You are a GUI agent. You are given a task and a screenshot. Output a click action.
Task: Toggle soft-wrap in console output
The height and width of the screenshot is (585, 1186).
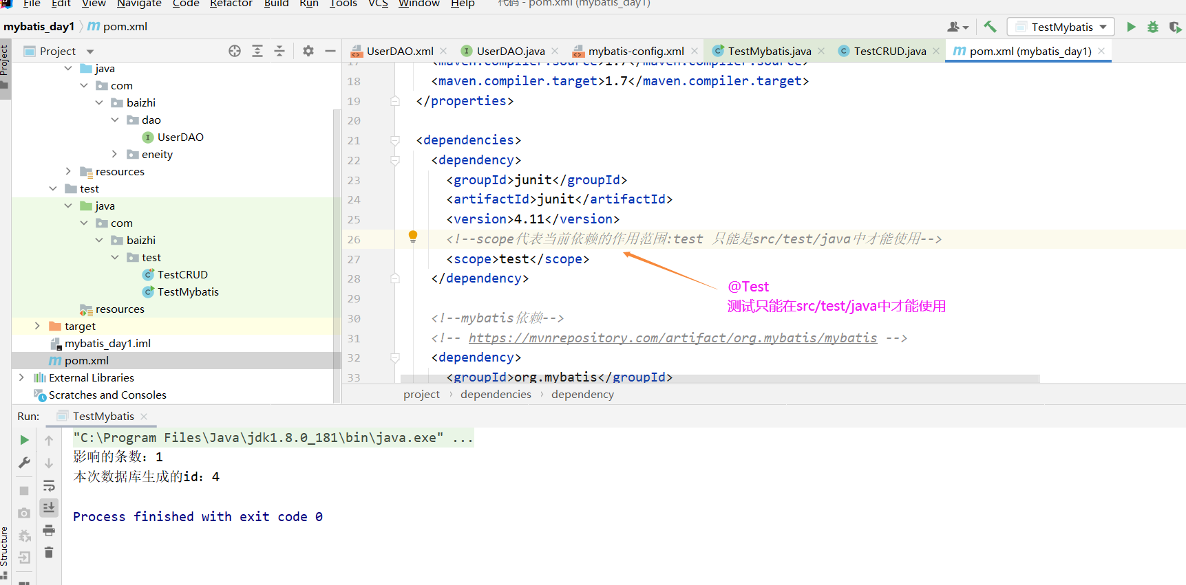49,486
